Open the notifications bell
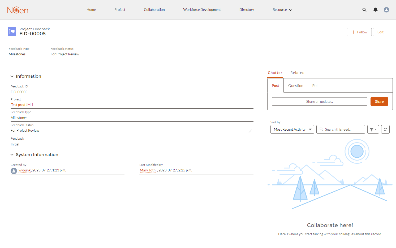 click(x=375, y=10)
